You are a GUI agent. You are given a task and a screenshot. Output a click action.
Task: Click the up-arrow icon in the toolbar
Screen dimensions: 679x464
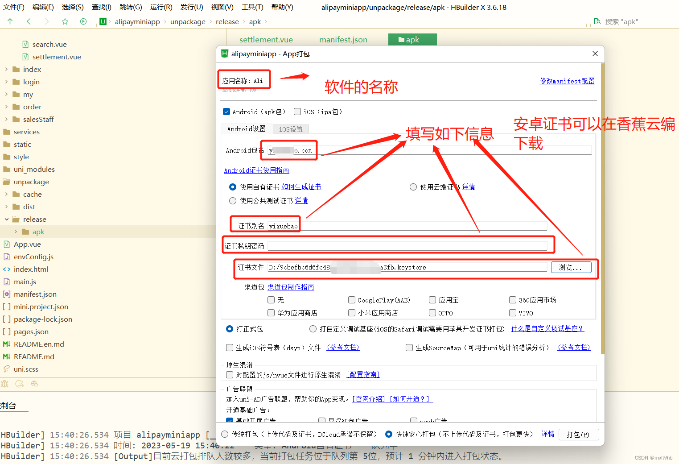[10, 21]
